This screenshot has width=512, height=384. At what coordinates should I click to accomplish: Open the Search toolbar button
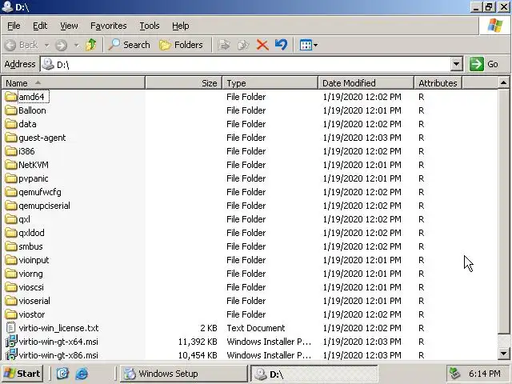click(x=129, y=45)
